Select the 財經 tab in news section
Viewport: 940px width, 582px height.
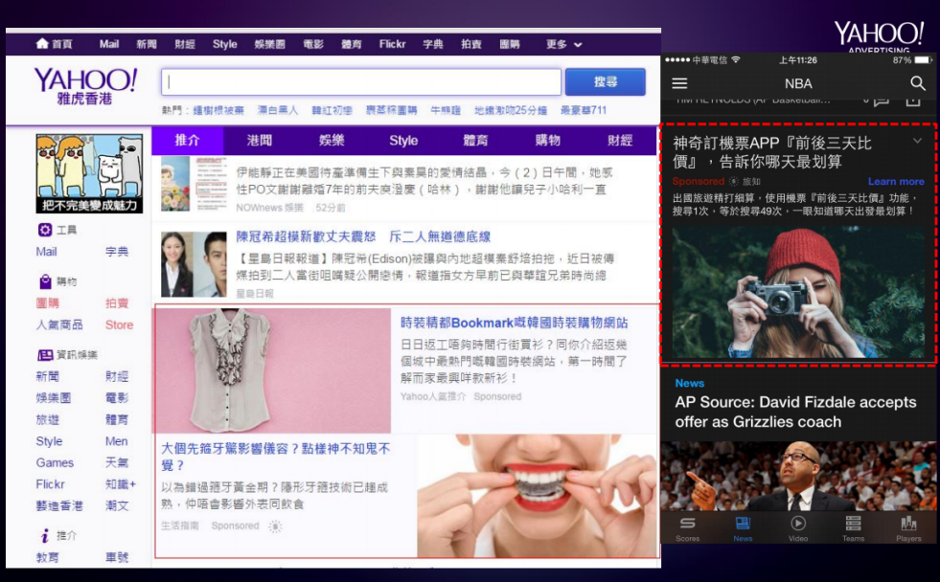point(620,141)
